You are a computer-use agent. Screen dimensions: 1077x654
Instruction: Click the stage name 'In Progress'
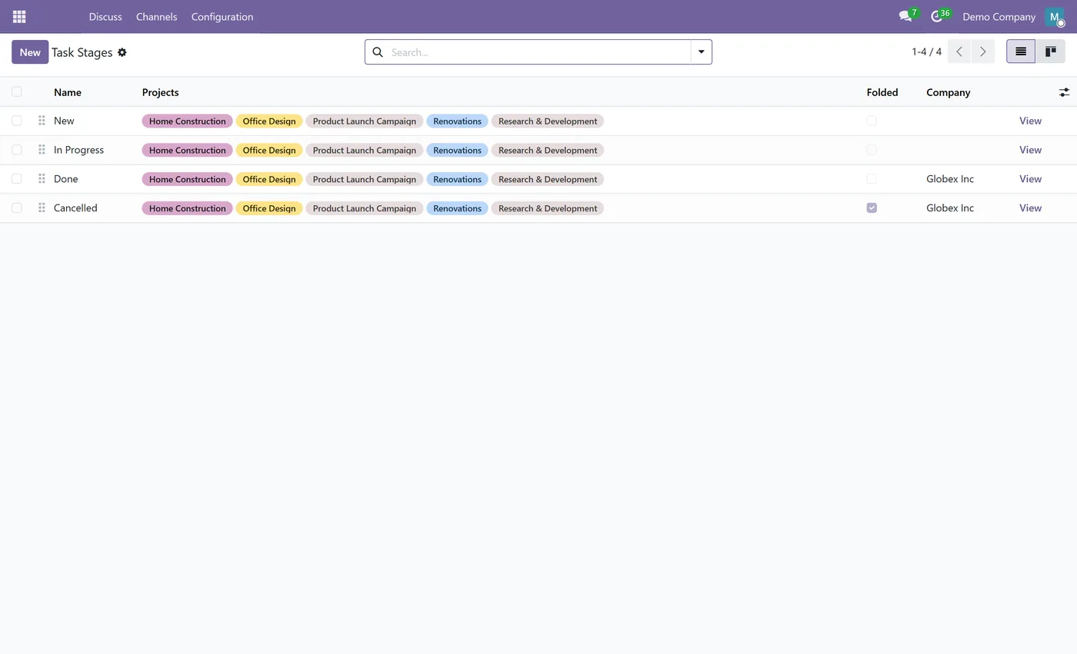[x=78, y=150]
